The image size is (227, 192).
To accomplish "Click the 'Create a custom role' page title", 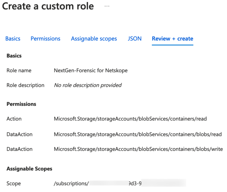I will [48, 7].
